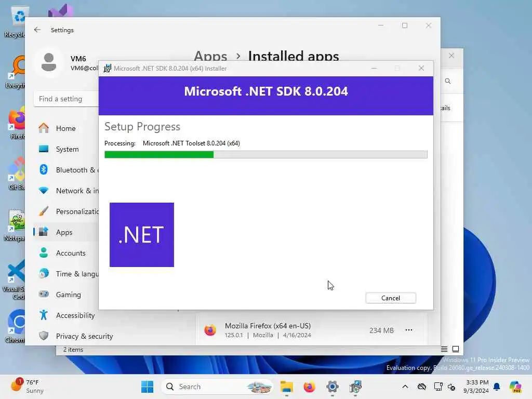The height and width of the screenshot is (399, 532).
Task: Click the cloud sync tray icon
Action: pyautogui.click(x=422, y=387)
